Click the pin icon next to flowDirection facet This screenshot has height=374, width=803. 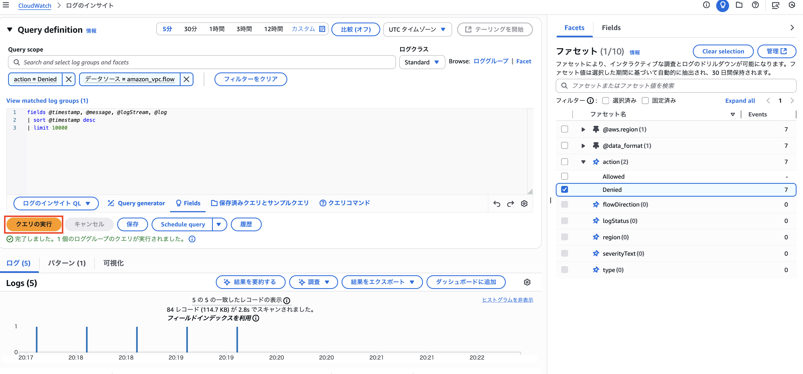click(x=596, y=204)
